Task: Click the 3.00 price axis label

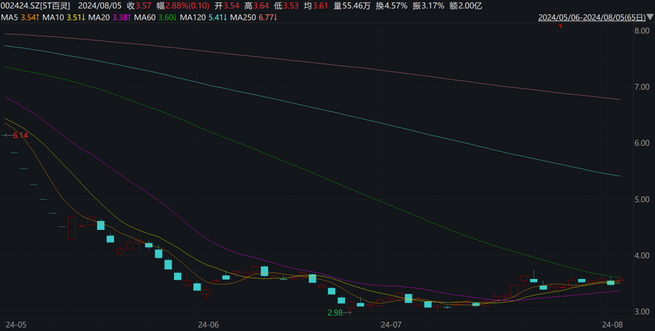Action: [642, 312]
